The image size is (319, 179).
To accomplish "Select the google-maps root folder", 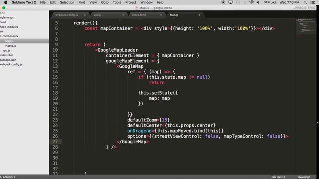I will (x=7, y=18).
